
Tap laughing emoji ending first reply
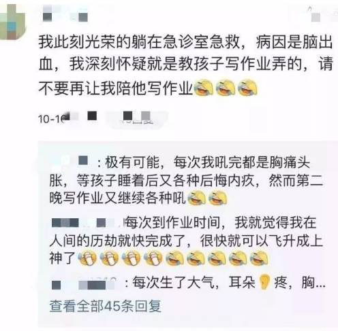tap(217, 198)
